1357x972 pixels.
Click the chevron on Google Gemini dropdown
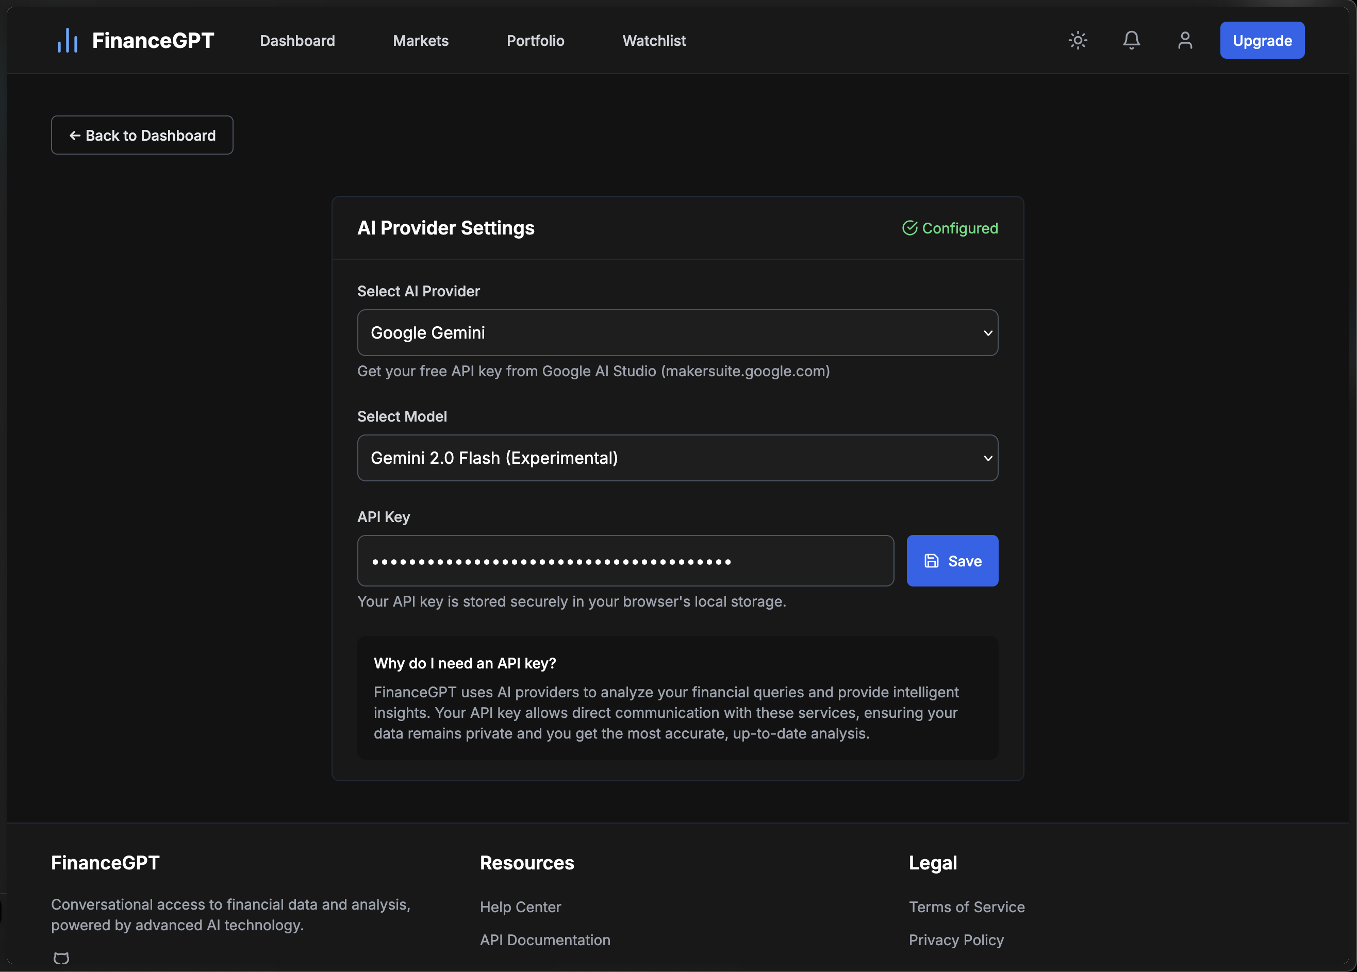[987, 333]
